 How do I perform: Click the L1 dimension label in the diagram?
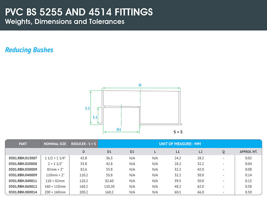point(95,117)
